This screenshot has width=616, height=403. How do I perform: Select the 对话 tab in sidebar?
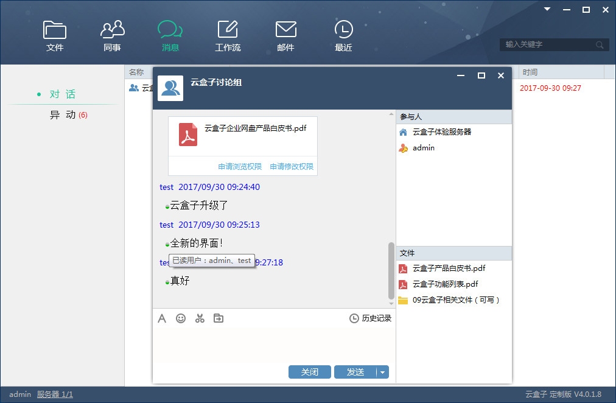(63, 94)
